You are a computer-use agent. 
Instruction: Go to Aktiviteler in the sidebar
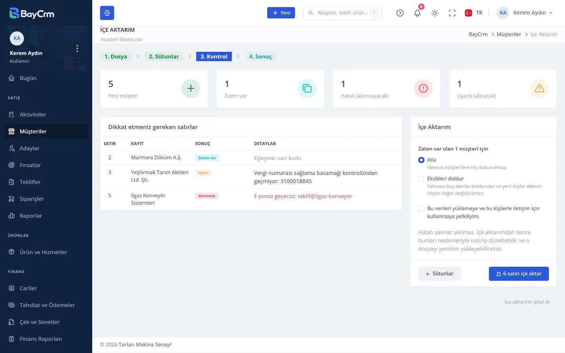pyautogui.click(x=46, y=115)
